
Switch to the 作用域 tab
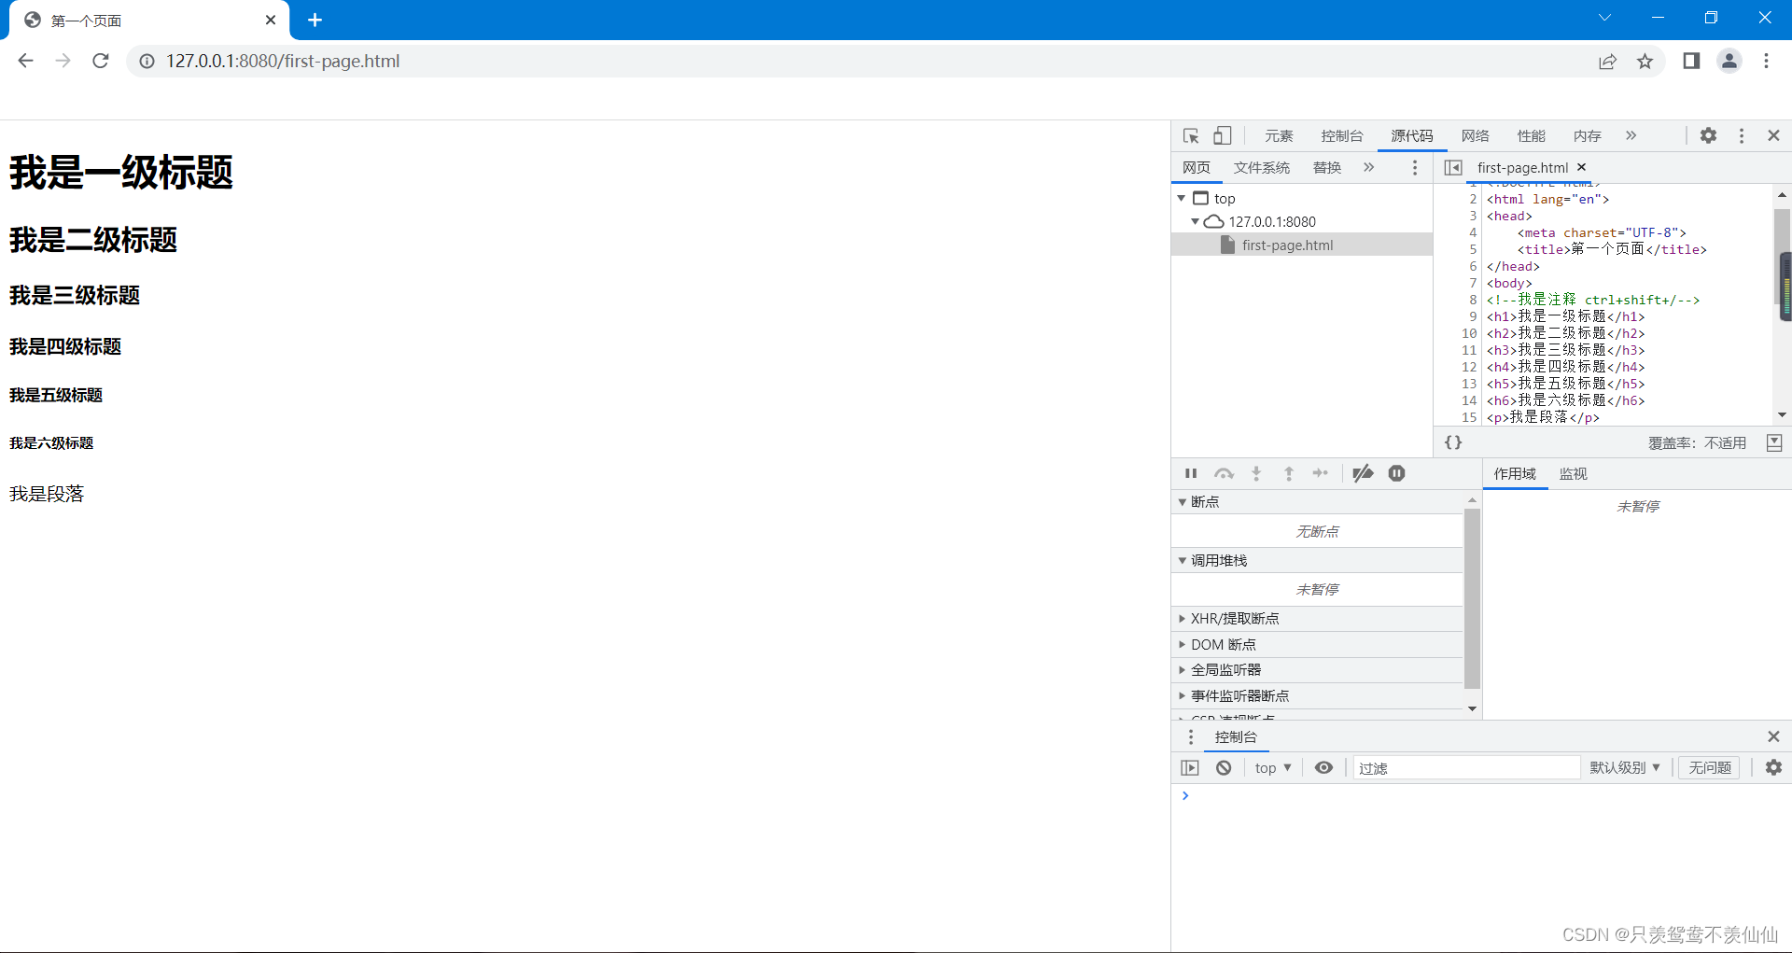(1515, 473)
